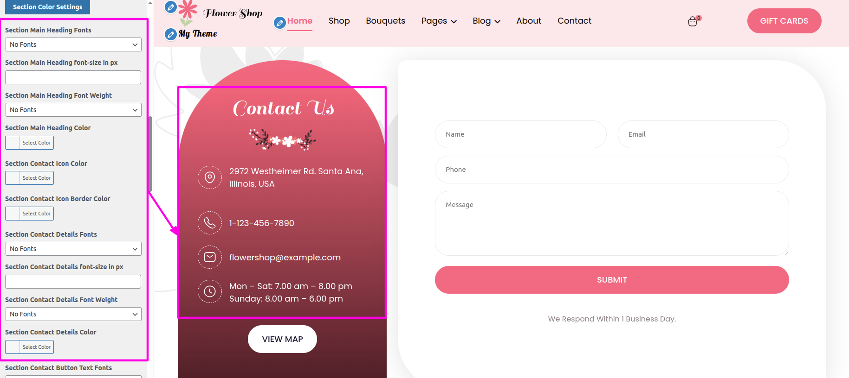849x378 pixels.
Task: Open the Bouquets menu item
Action: [385, 21]
